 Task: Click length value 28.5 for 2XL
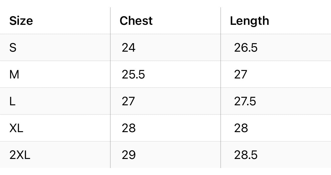click(x=245, y=155)
